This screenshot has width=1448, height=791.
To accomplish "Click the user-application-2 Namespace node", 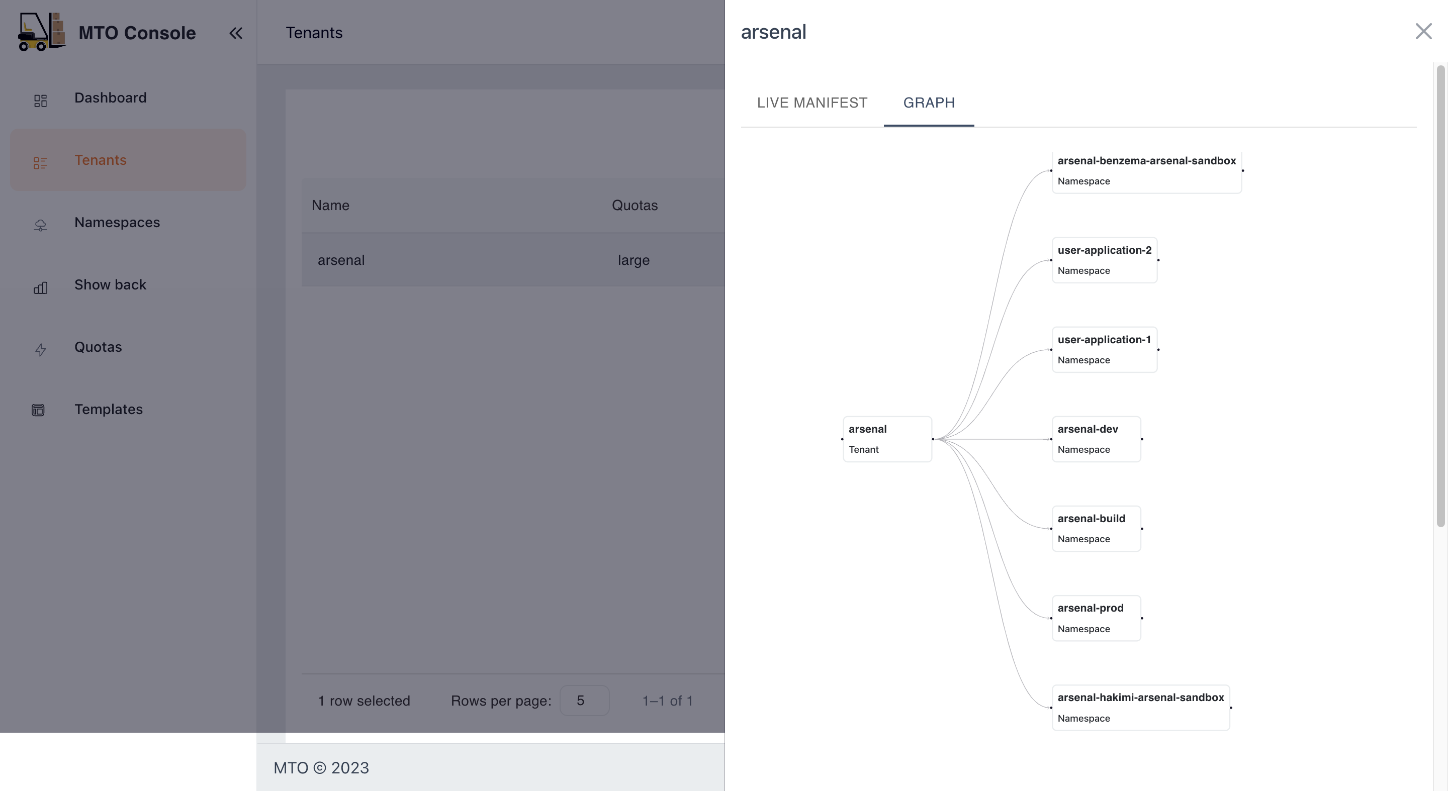I will (x=1104, y=260).
